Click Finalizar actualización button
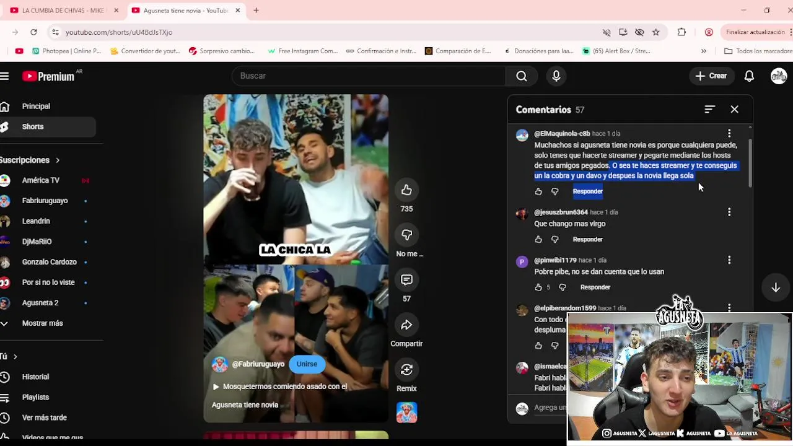 coord(755,32)
